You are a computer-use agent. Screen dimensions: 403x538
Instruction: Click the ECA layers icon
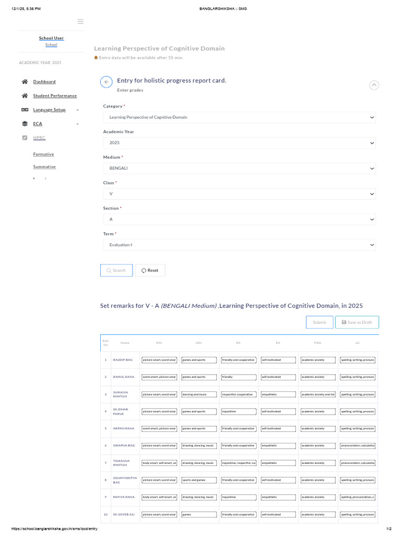(x=25, y=124)
